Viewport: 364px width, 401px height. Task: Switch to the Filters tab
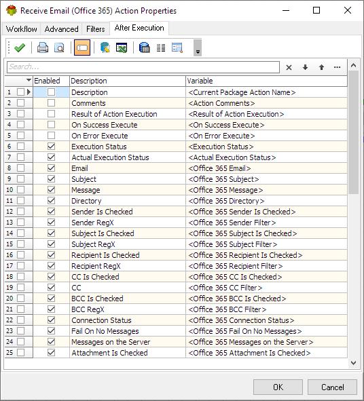96,29
